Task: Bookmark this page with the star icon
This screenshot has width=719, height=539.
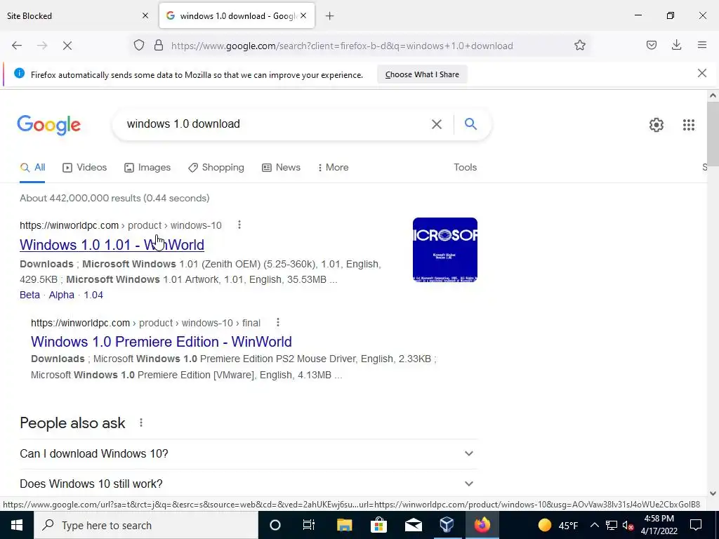Action: coord(579,46)
